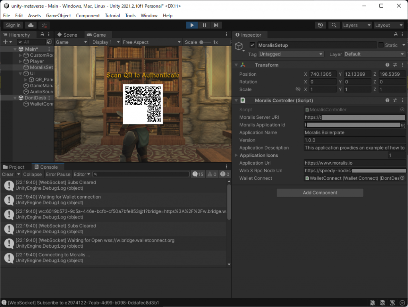This screenshot has height=307, width=408.
Task: Lock the Inspector panel
Action: pos(396,35)
